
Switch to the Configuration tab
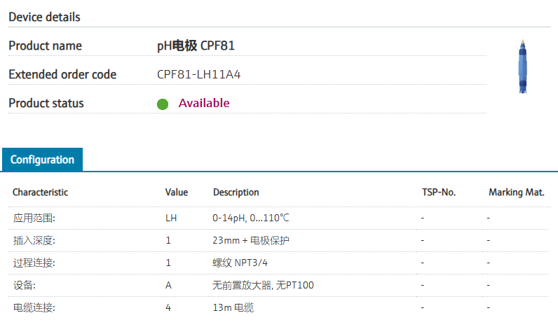(42, 160)
